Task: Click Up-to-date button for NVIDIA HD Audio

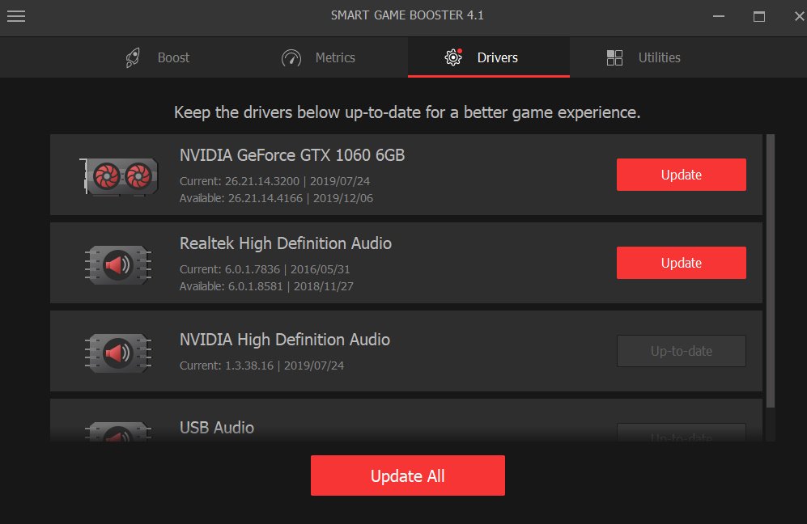Action: [x=681, y=351]
